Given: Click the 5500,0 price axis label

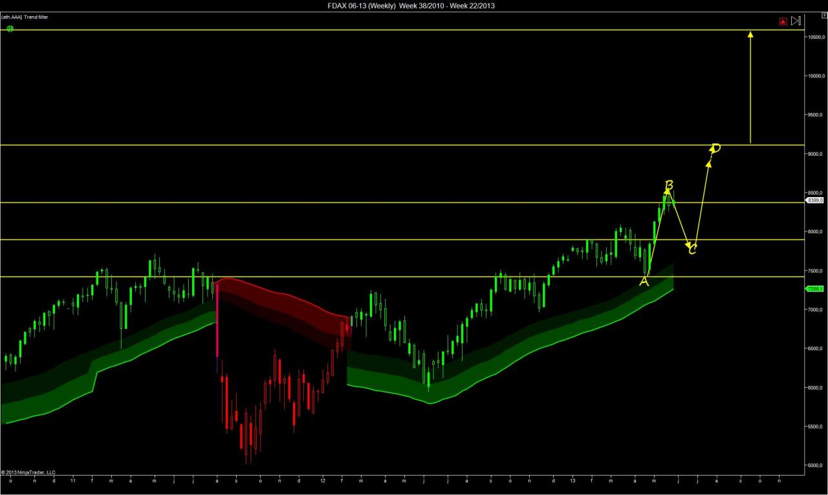Looking at the screenshot, I should [x=814, y=427].
